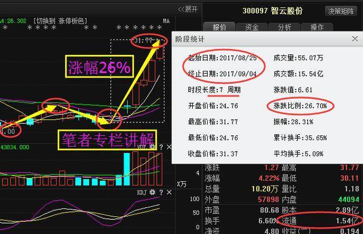Close the 阶段统计 dialog

355,39
